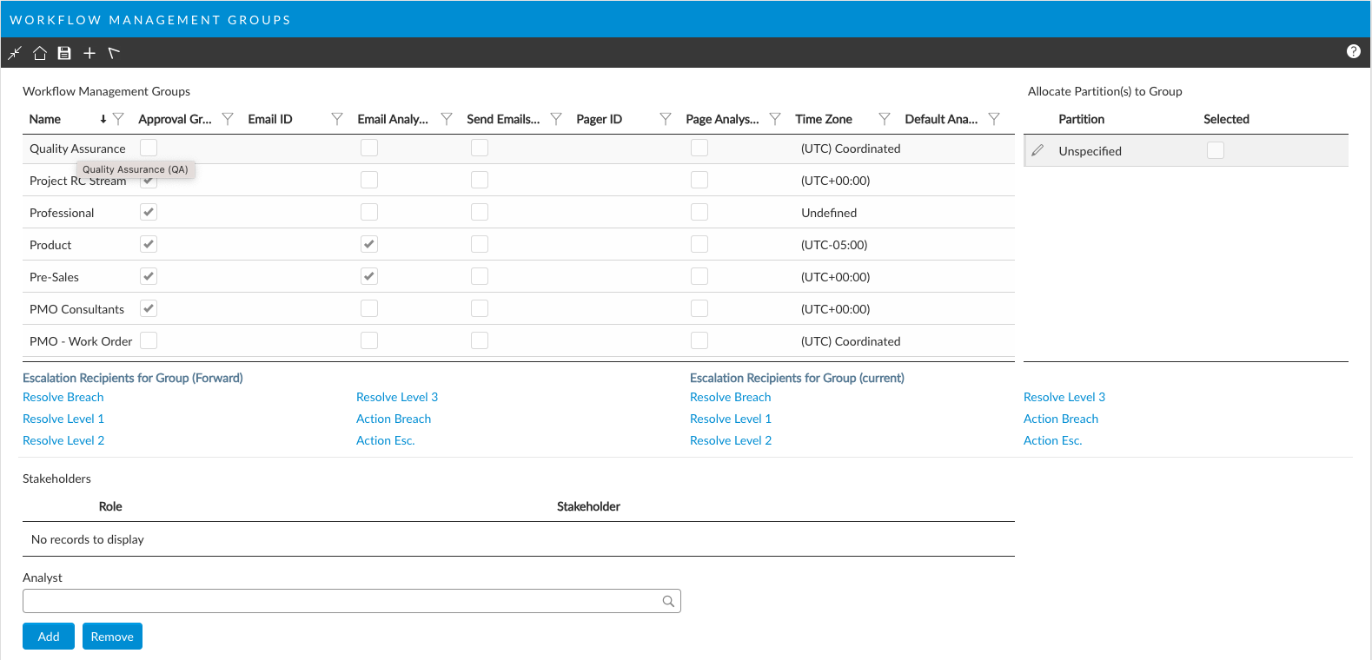The width and height of the screenshot is (1372, 660).
Task: Select the PMO Consultants row
Action: (x=76, y=309)
